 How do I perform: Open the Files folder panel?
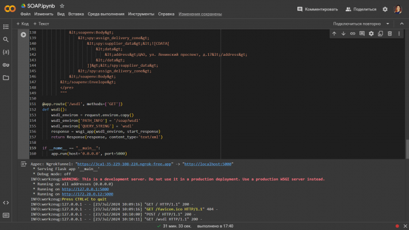6,77
